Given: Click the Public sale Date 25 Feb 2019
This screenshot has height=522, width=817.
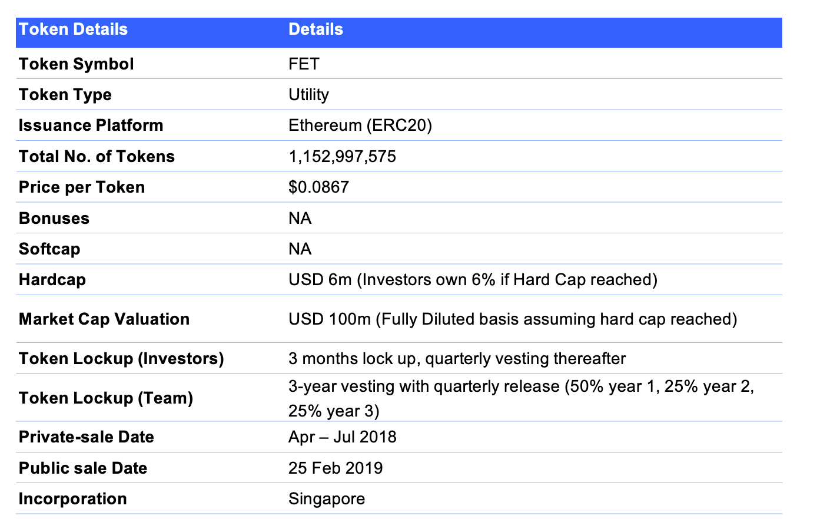Looking at the screenshot, I should click(335, 467).
